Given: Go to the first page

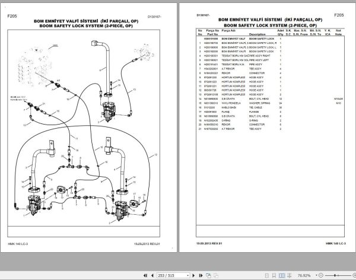Looking at the screenshot, I should pos(145,275).
